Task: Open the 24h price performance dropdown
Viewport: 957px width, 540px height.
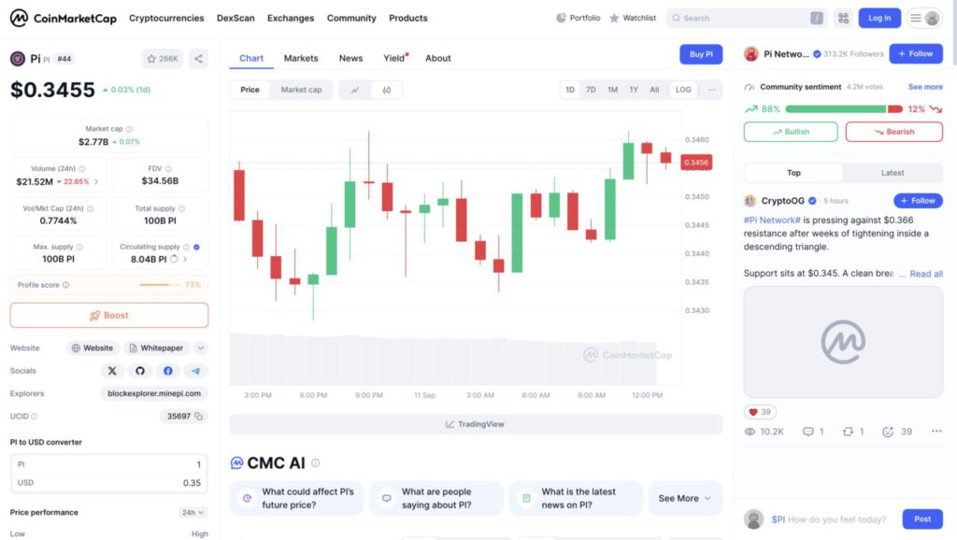Action: point(193,513)
